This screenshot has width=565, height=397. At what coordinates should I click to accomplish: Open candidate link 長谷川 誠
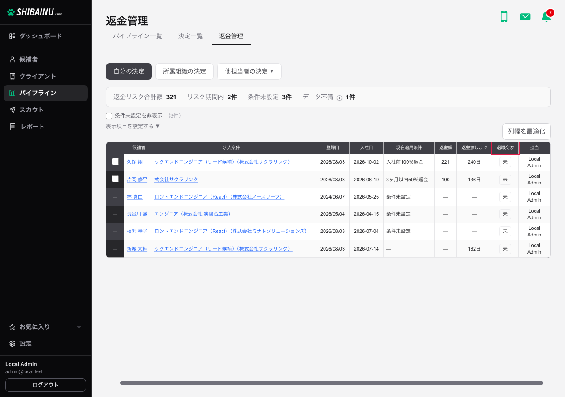point(137,214)
